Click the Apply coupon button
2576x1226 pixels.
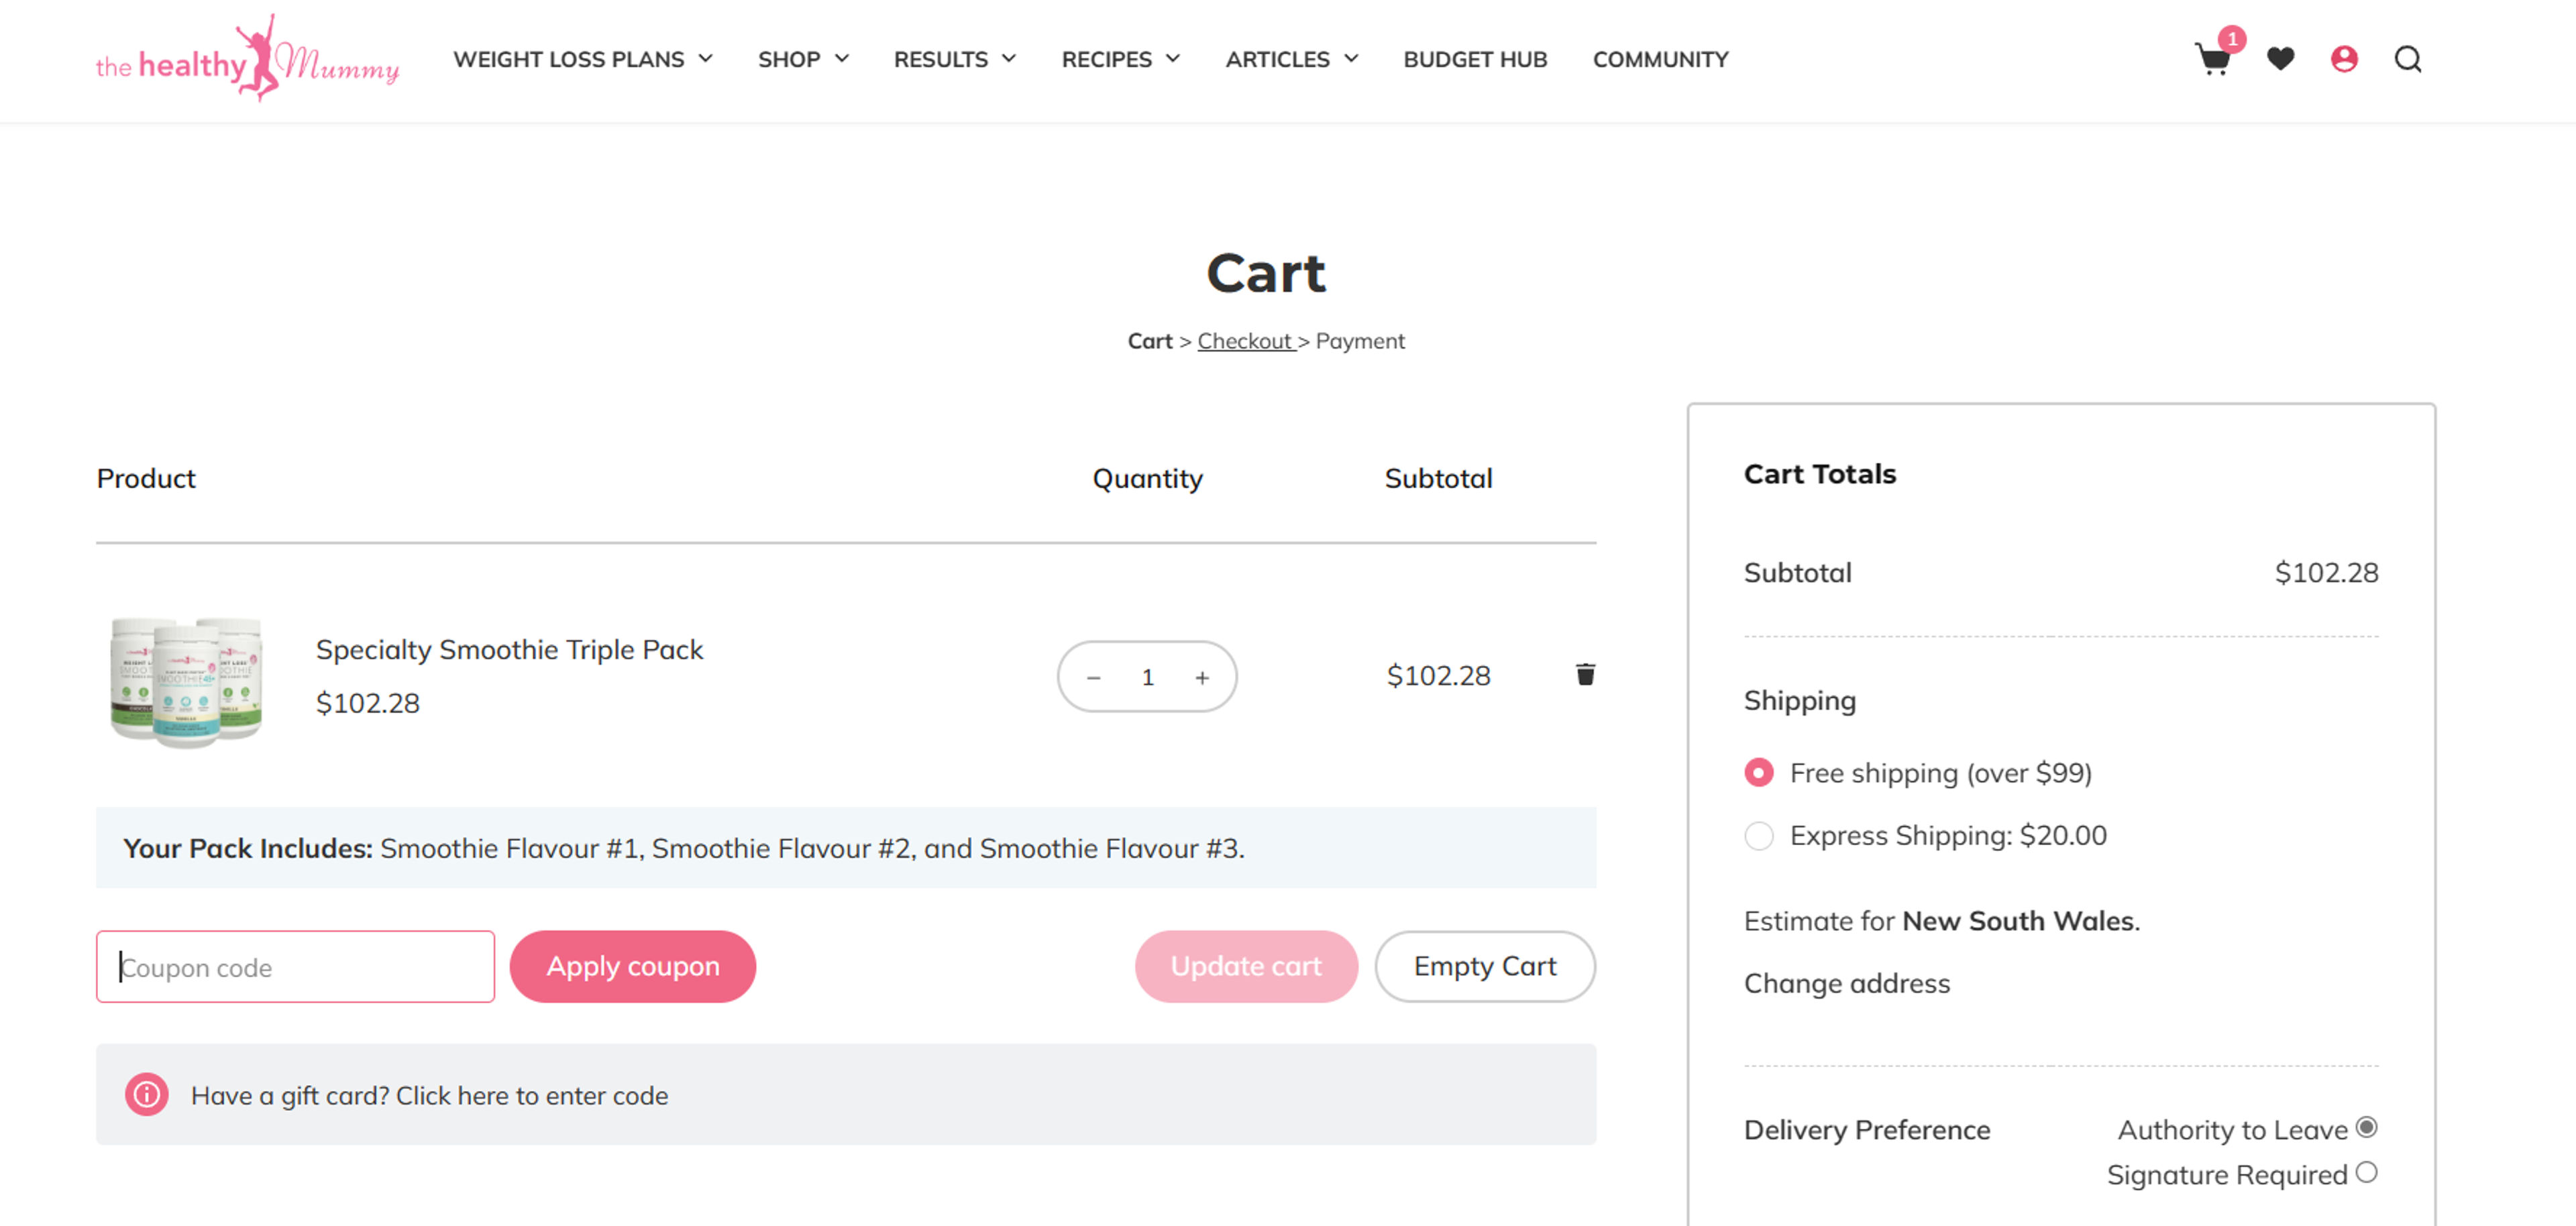[633, 966]
